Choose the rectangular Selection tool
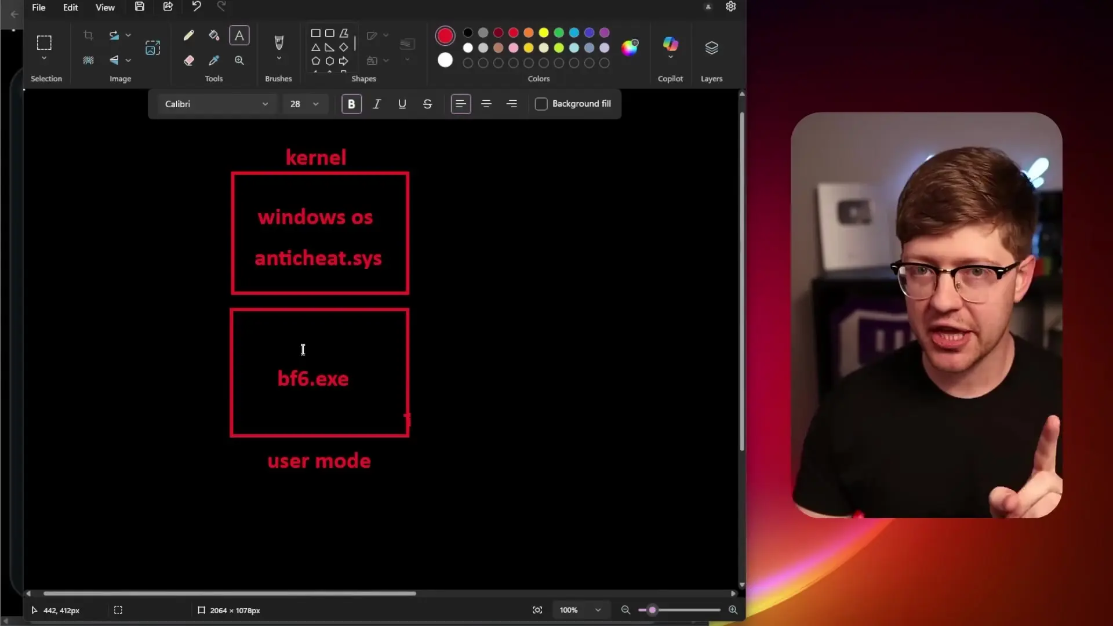The height and width of the screenshot is (626, 1113). (x=44, y=42)
